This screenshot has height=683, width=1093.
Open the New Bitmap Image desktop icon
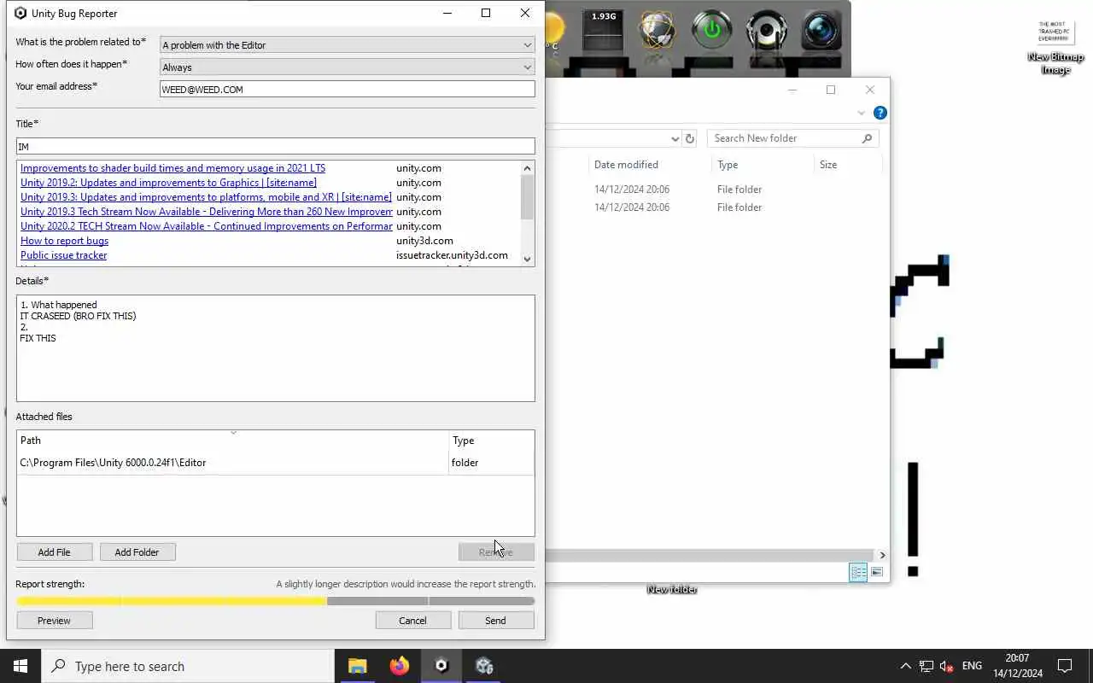click(1055, 47)
